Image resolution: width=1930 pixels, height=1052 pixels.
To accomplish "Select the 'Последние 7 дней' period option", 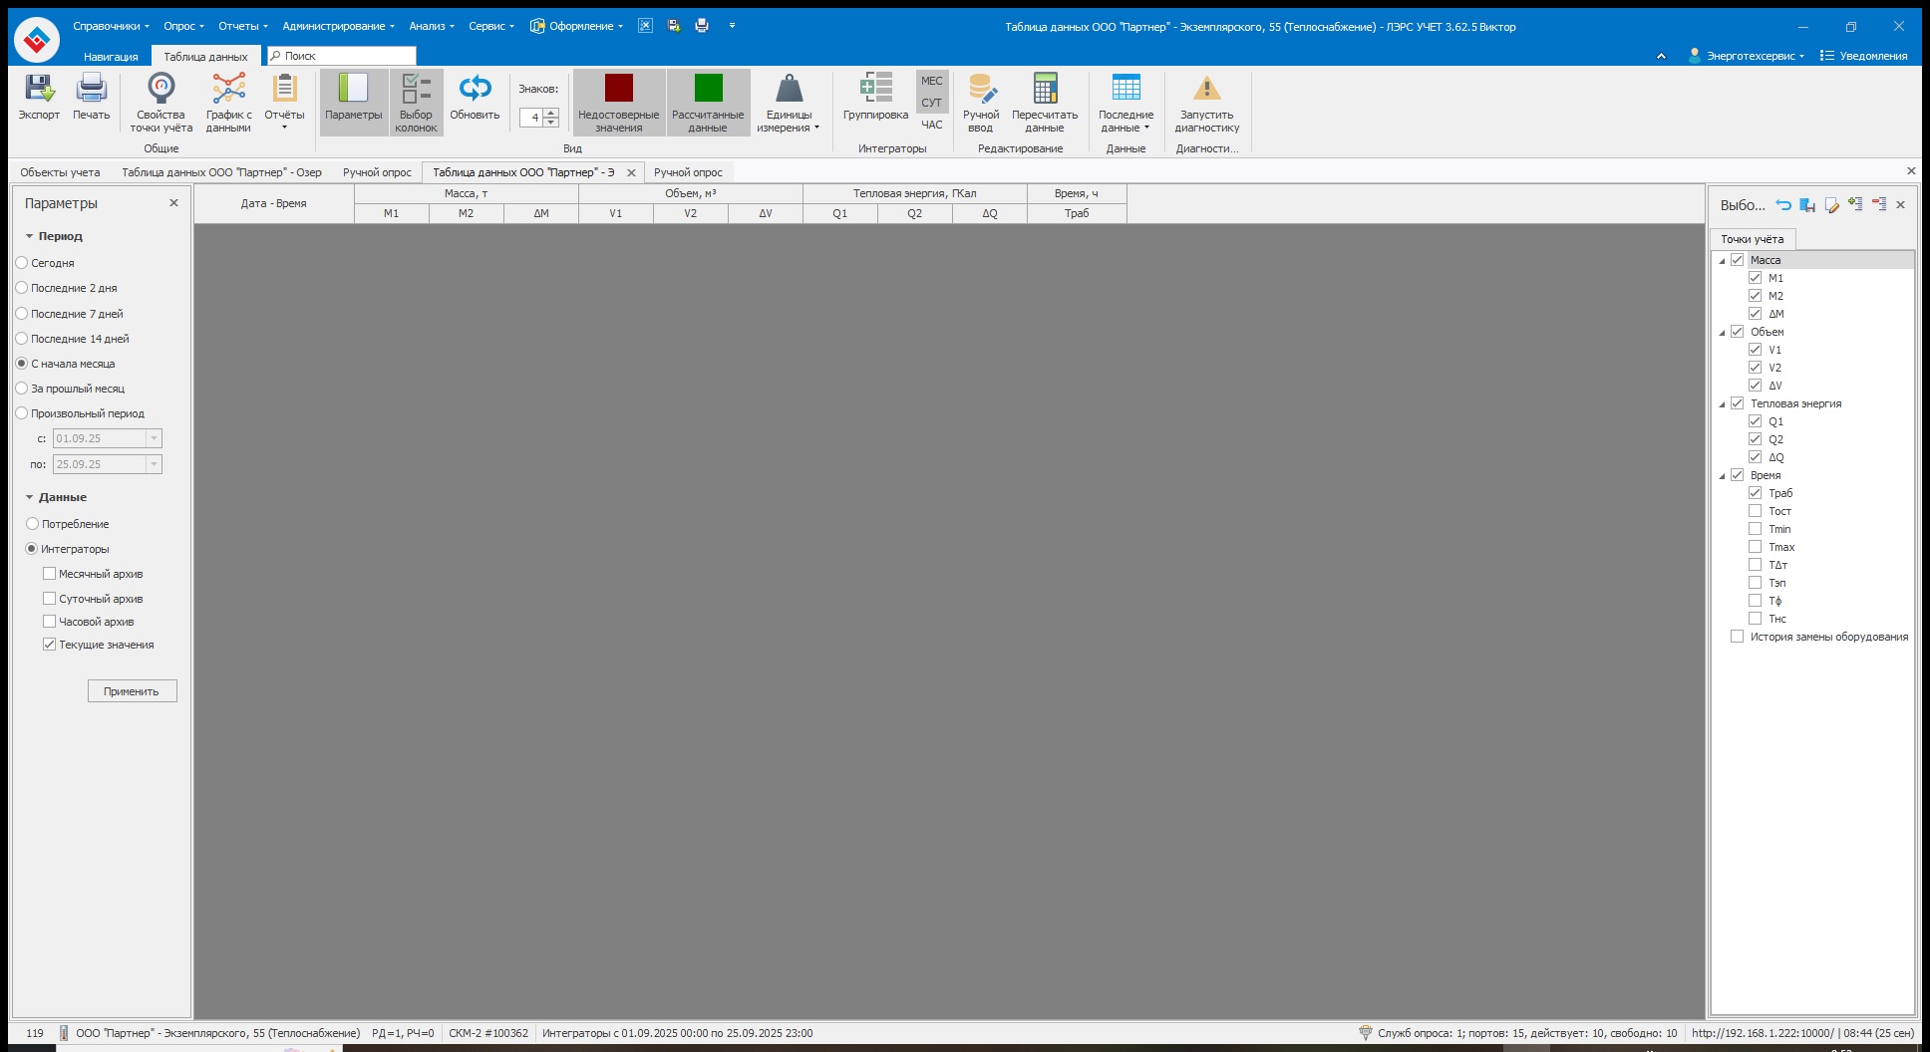I will (22, 314).
